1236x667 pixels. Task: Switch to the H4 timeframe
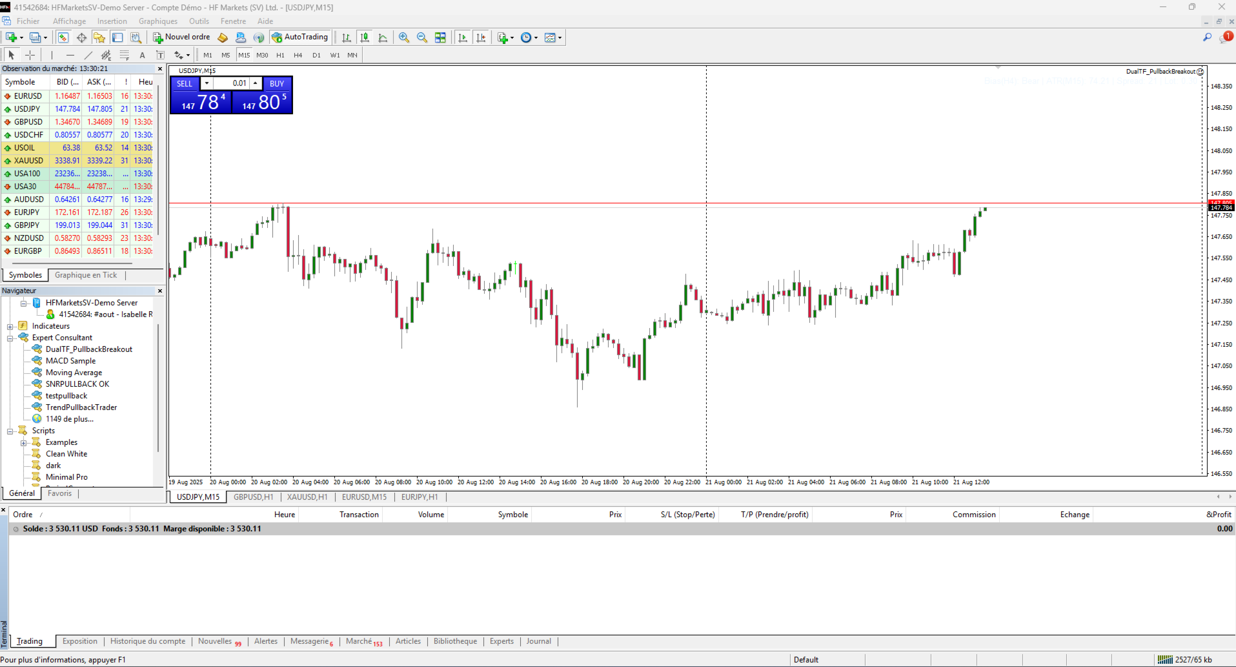click(x=298, y=55)
